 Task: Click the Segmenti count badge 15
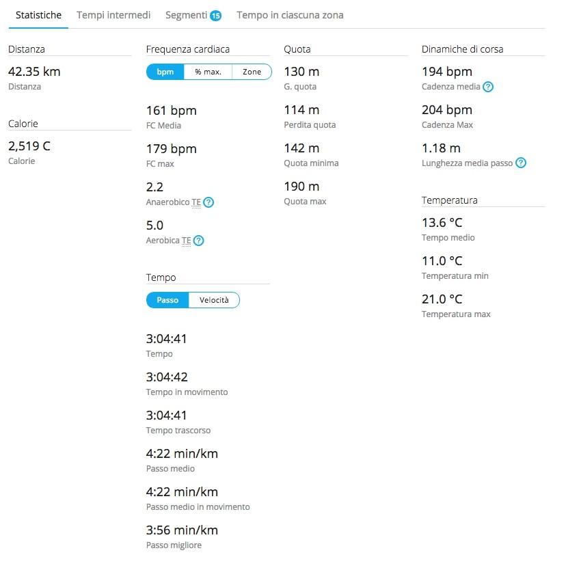point(215,15)
